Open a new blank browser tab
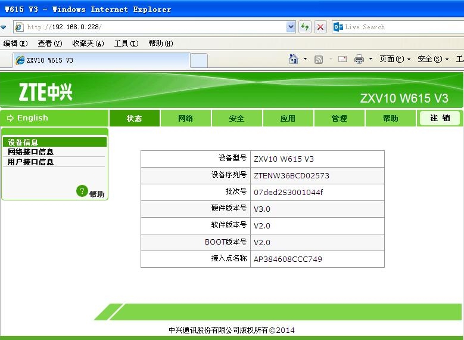The width and height of the screenshot is (464, 340). point(198,60)
